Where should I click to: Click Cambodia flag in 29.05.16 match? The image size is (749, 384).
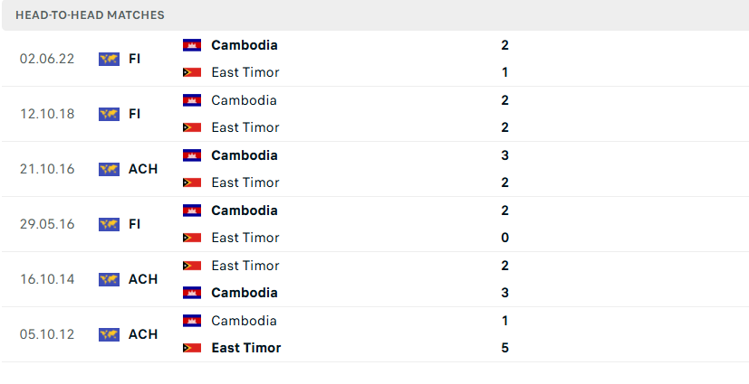[x=191, y=211]
